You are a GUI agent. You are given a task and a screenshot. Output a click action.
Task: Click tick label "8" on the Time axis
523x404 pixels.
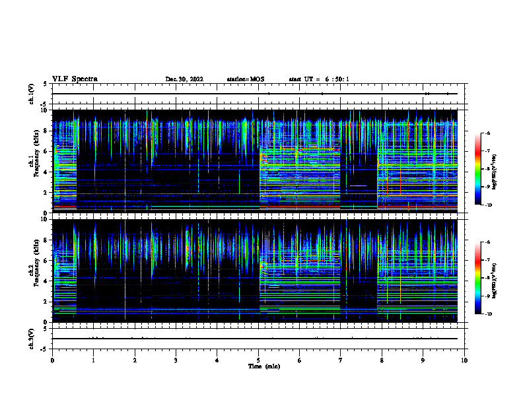pos(382,360)
